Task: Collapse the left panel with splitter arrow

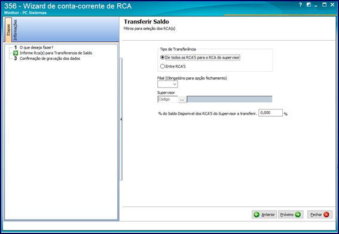Action: [x=121, y=119]
